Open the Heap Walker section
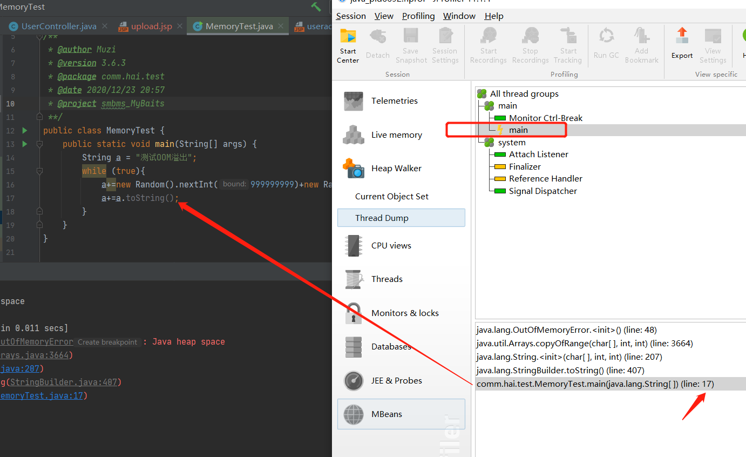This screenshot has width=746, height=457. coord(401,169)
